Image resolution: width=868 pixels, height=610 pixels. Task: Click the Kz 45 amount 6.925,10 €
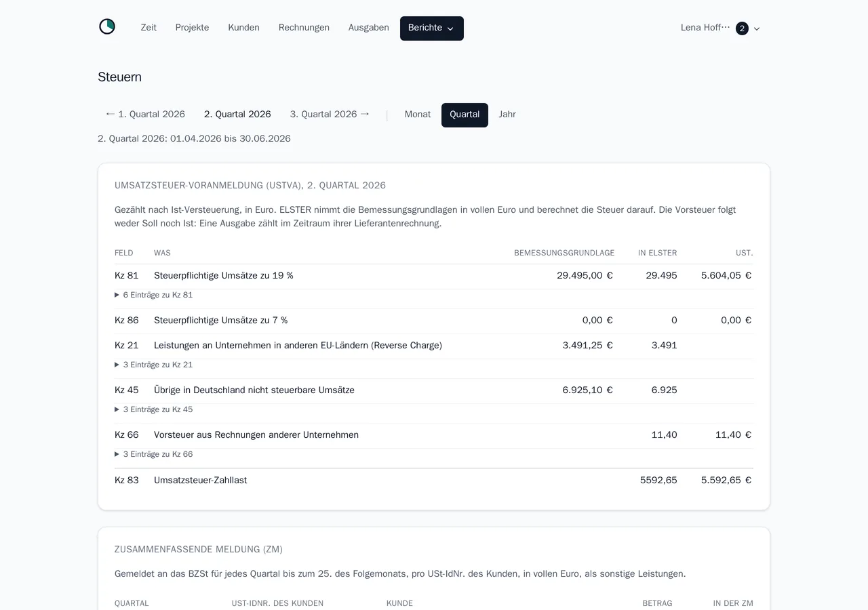587,390
